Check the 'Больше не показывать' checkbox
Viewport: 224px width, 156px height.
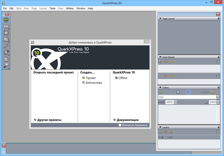[120, 125]
